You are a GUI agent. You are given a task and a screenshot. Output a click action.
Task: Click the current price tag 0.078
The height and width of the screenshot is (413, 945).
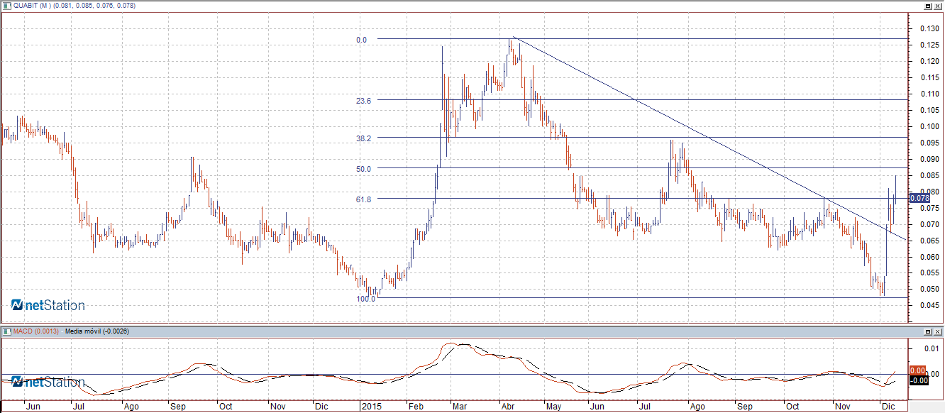(919, 198)
